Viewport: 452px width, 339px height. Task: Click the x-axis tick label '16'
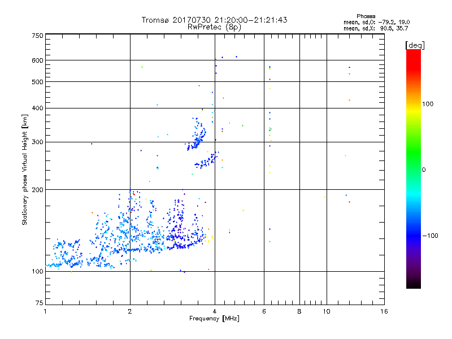click(384, 311)
